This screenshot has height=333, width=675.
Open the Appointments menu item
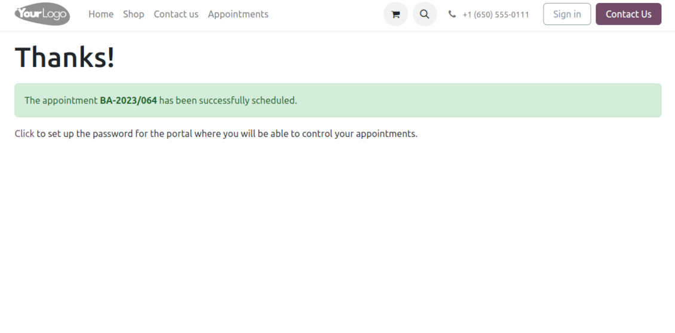(x=238, y=14)
